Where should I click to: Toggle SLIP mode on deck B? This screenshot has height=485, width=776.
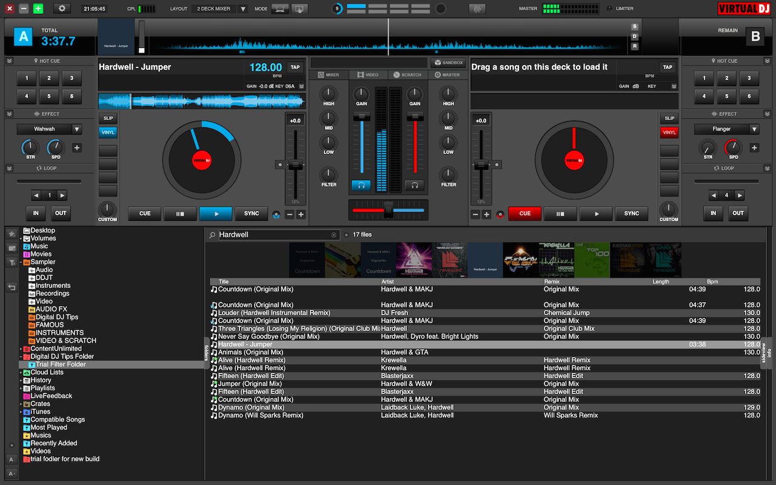point(669,118)
